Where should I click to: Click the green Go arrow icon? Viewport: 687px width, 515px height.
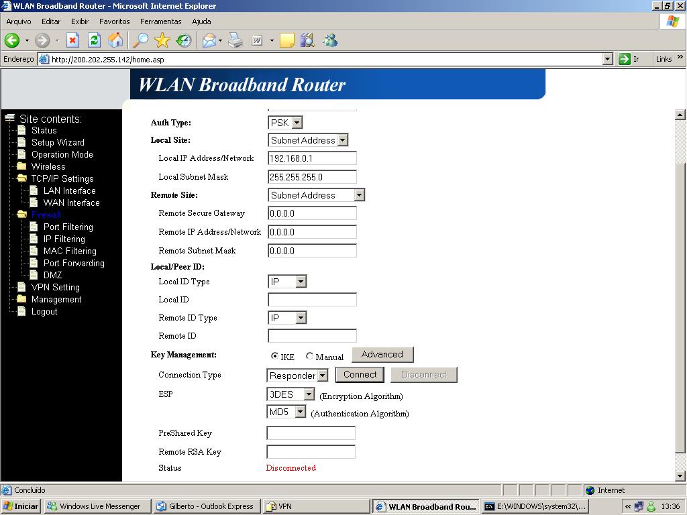[x=625, y=59]
